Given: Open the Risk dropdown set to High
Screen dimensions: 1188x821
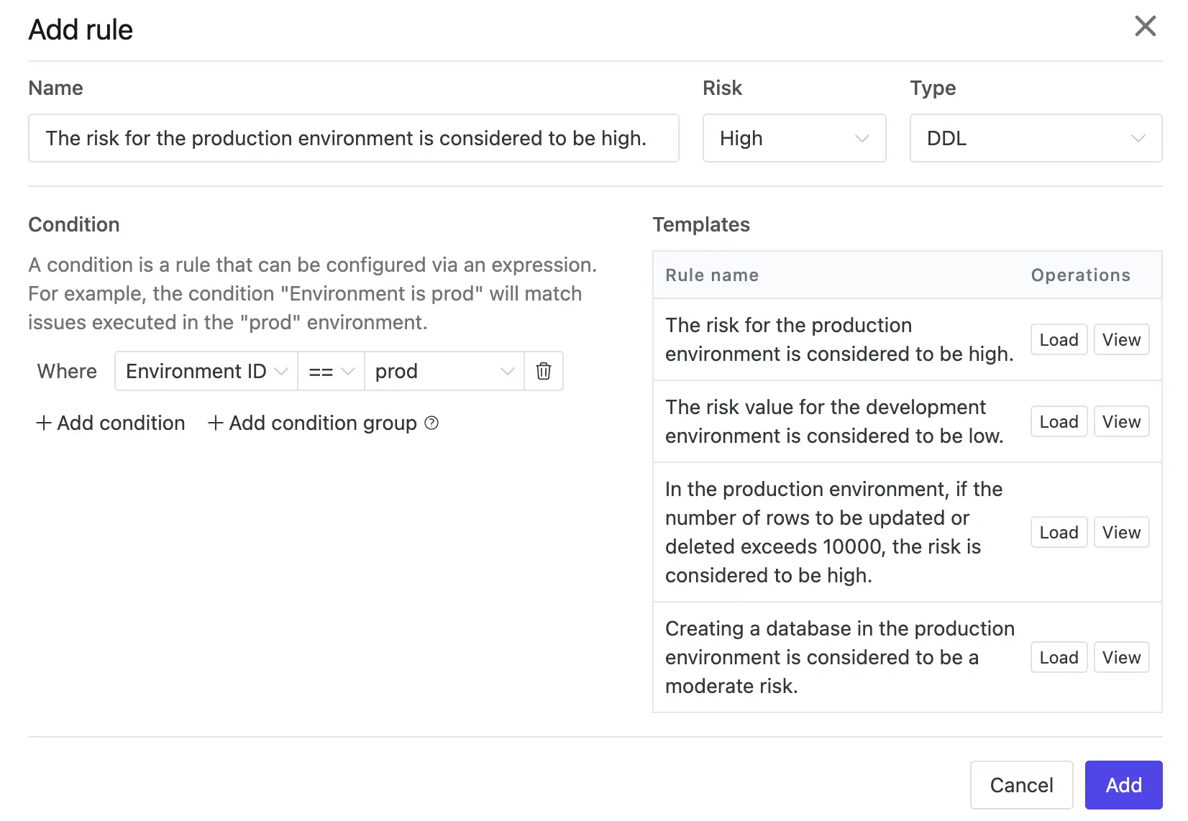Looking at the screenshot, I should [794, 138].
